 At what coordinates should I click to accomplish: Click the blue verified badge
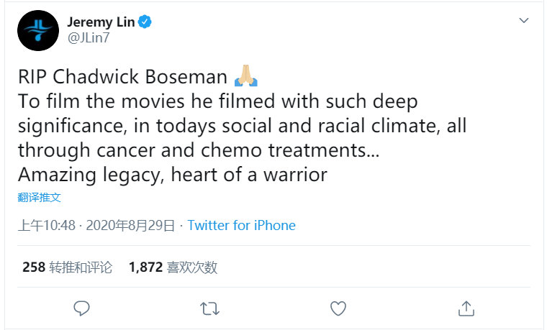tap(145, 22)
